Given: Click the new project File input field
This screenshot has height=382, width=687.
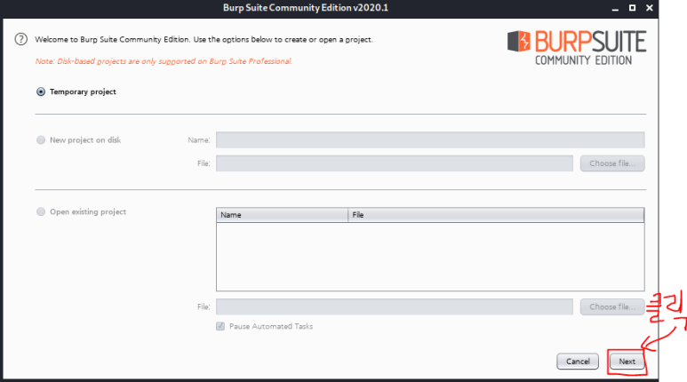Looking at the screenshot, I should pyautogui.click(x=395, y=163).
